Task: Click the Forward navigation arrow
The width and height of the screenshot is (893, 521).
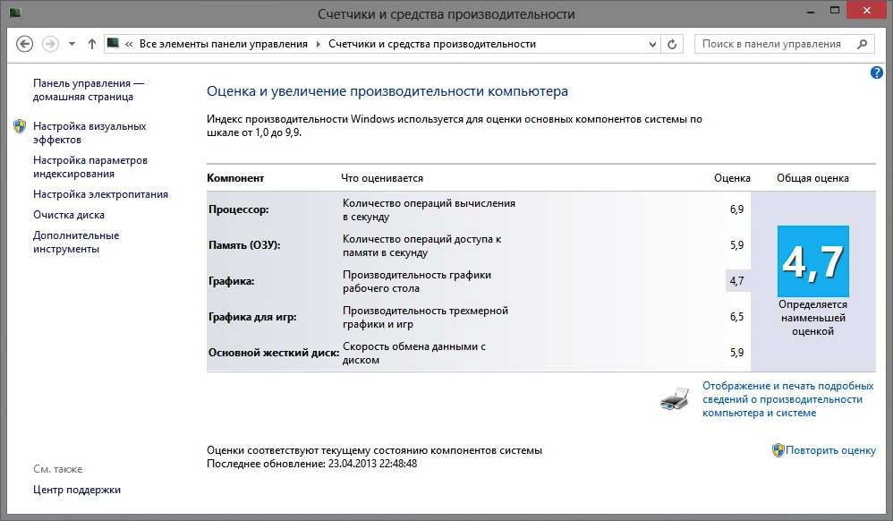Action: point(51,44)
